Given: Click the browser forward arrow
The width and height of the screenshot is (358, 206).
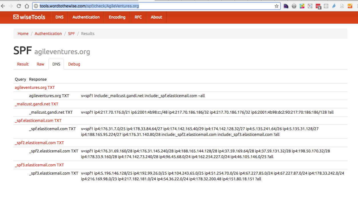Looking at the screenshot, I should 11,6.
